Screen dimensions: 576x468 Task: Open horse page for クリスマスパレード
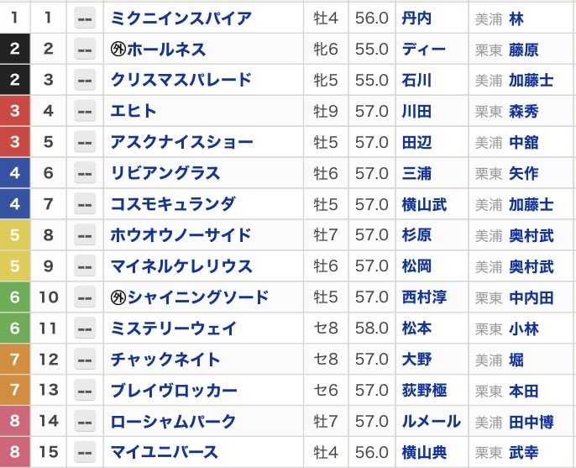181,81
